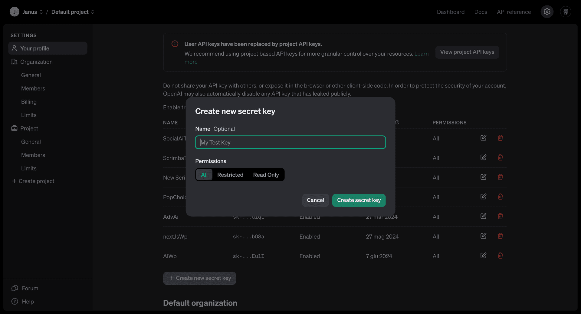Go to Organization General settings
The image size is (581, 314).
pyautogui.click(x=31, y=75)
